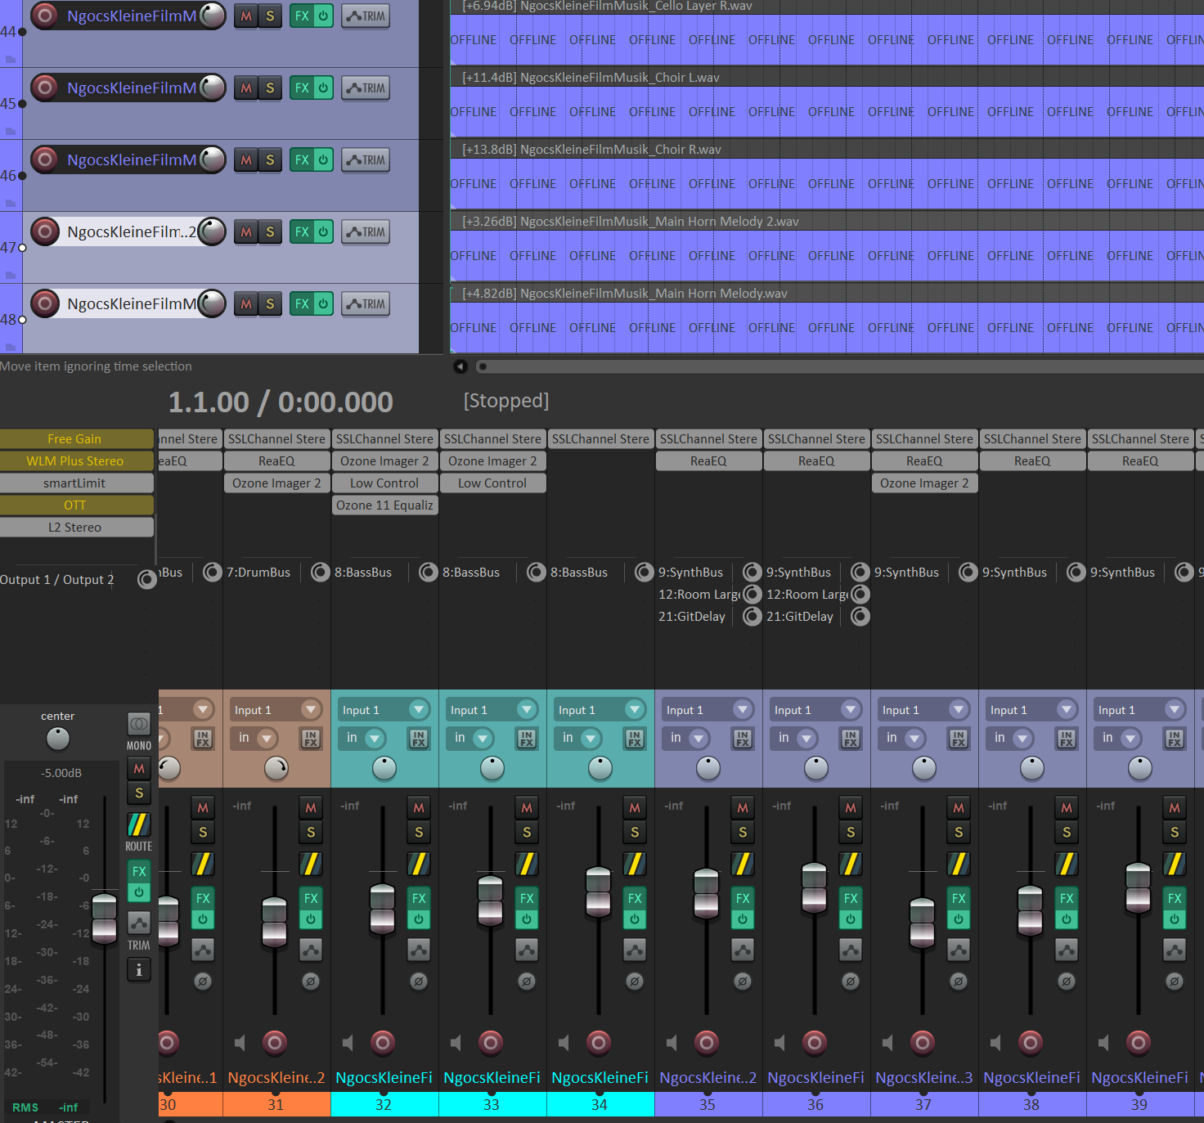Open Input 1 dropdown on mixer channel 33
Image resolution: width=1204 pixels, height=1123 pixels.
click(x=492, y=710)
